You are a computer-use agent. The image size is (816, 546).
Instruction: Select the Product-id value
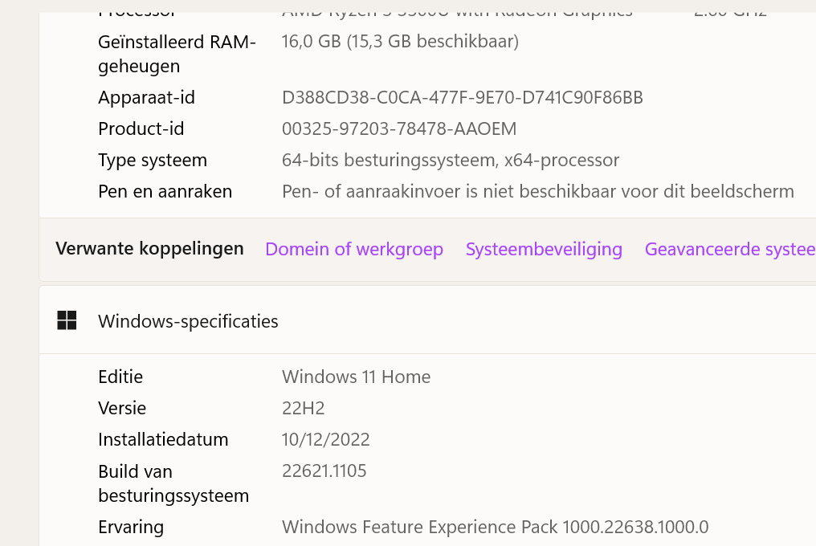click(398, 128)
